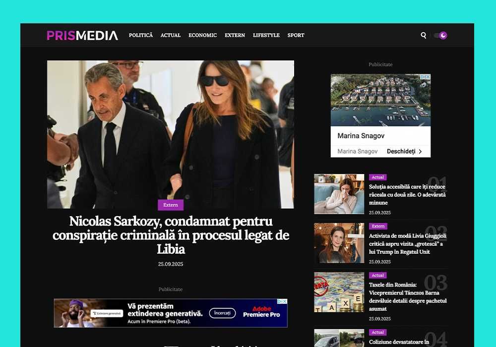Open the Lifestyle section
Screen dimensions: 496x347
click(266, 35)
